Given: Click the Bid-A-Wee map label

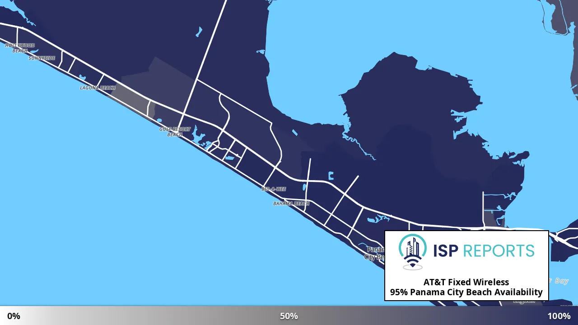Looking at the screenshot, I should pos(274,189).
